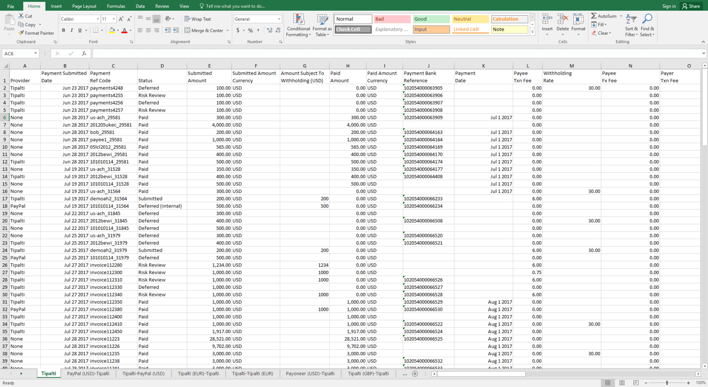This screenshot has height=387, width=708.
Task: Click the Orientation text rotation icon
Action: pos(168,19)
